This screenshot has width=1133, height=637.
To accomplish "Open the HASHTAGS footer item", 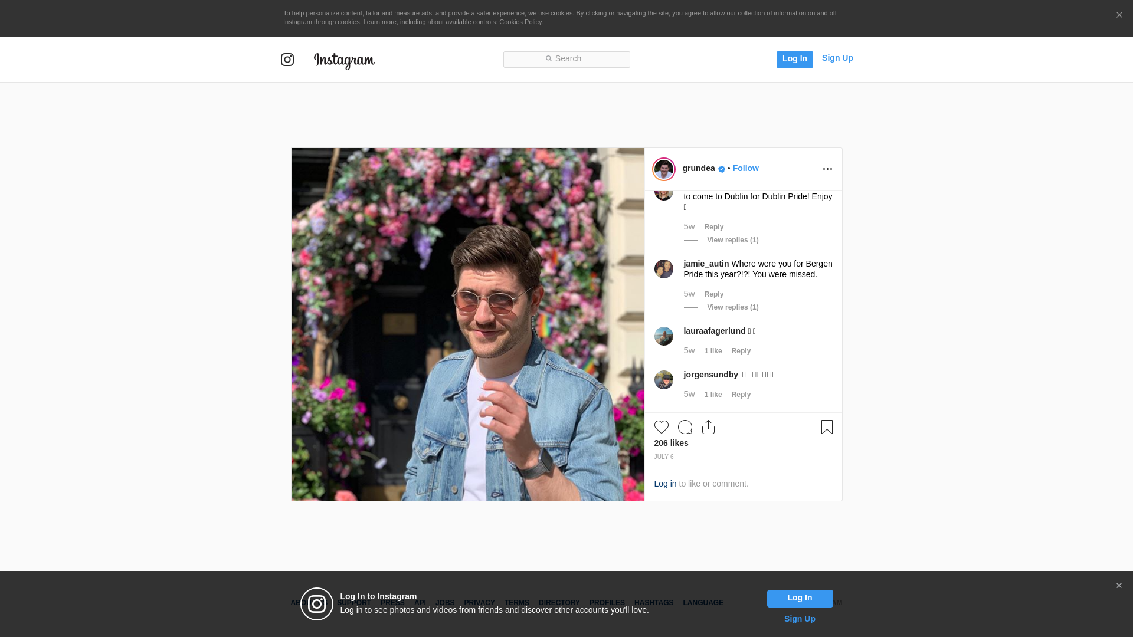I will pos(653,603).
